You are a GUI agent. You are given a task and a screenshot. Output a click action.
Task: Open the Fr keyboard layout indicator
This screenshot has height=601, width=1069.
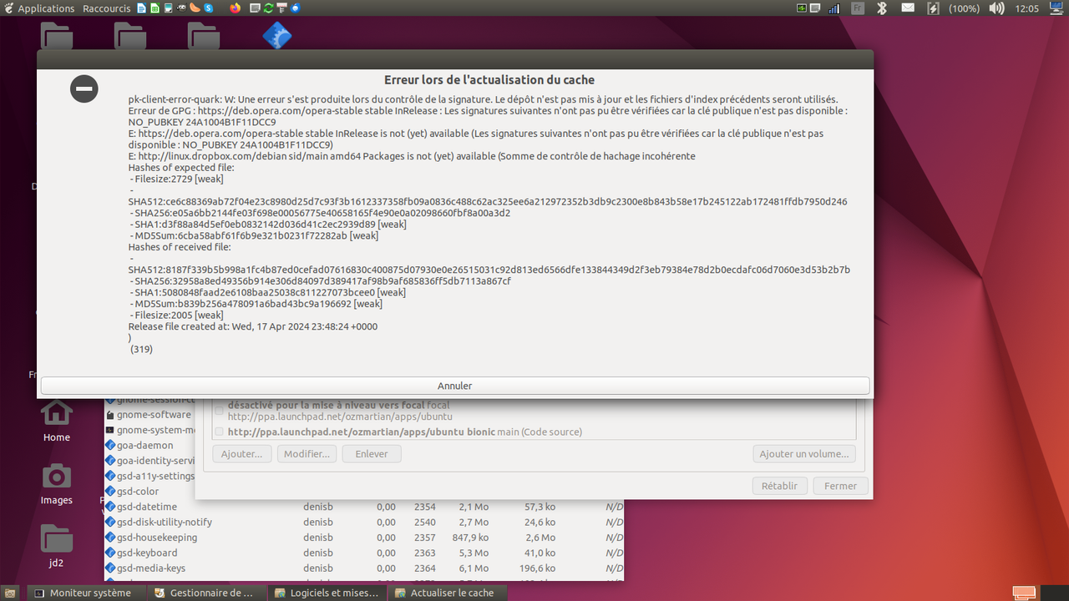(858, 8)
